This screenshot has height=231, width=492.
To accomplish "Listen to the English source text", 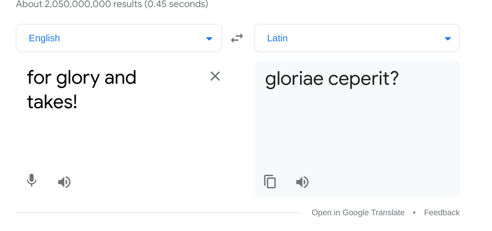I will pyautogui.click(x=64, y=182).
